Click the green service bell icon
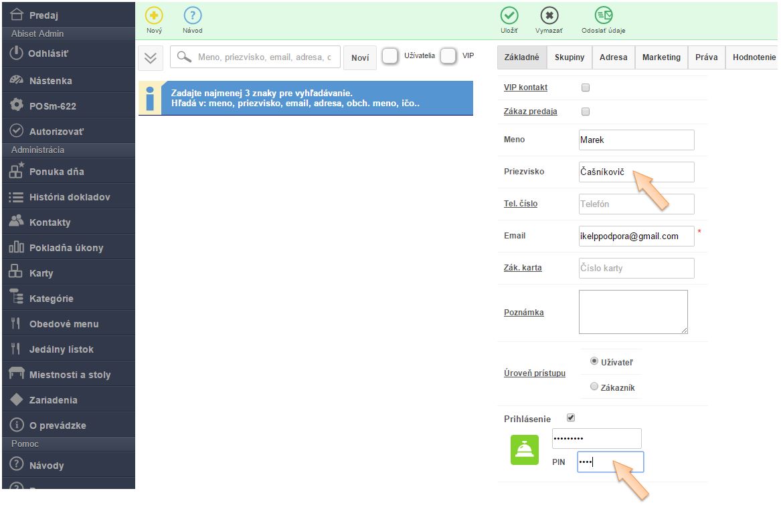The image size is (781, 505). [524, 450]
